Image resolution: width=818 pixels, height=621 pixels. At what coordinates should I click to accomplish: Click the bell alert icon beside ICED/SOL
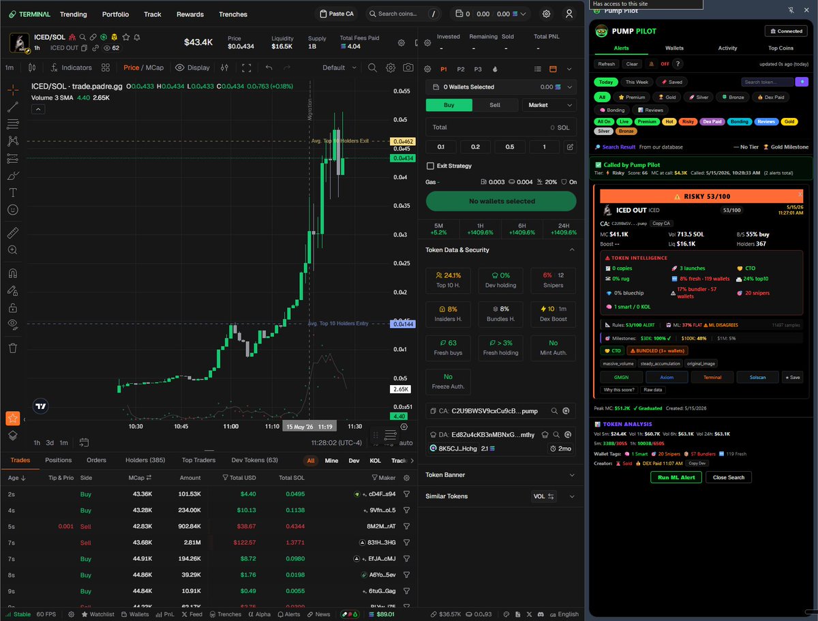[137, 37]
